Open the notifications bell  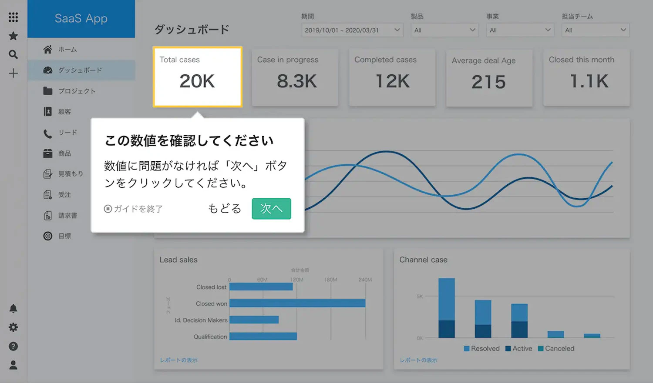pyautogui.click(x=13, y=308)
